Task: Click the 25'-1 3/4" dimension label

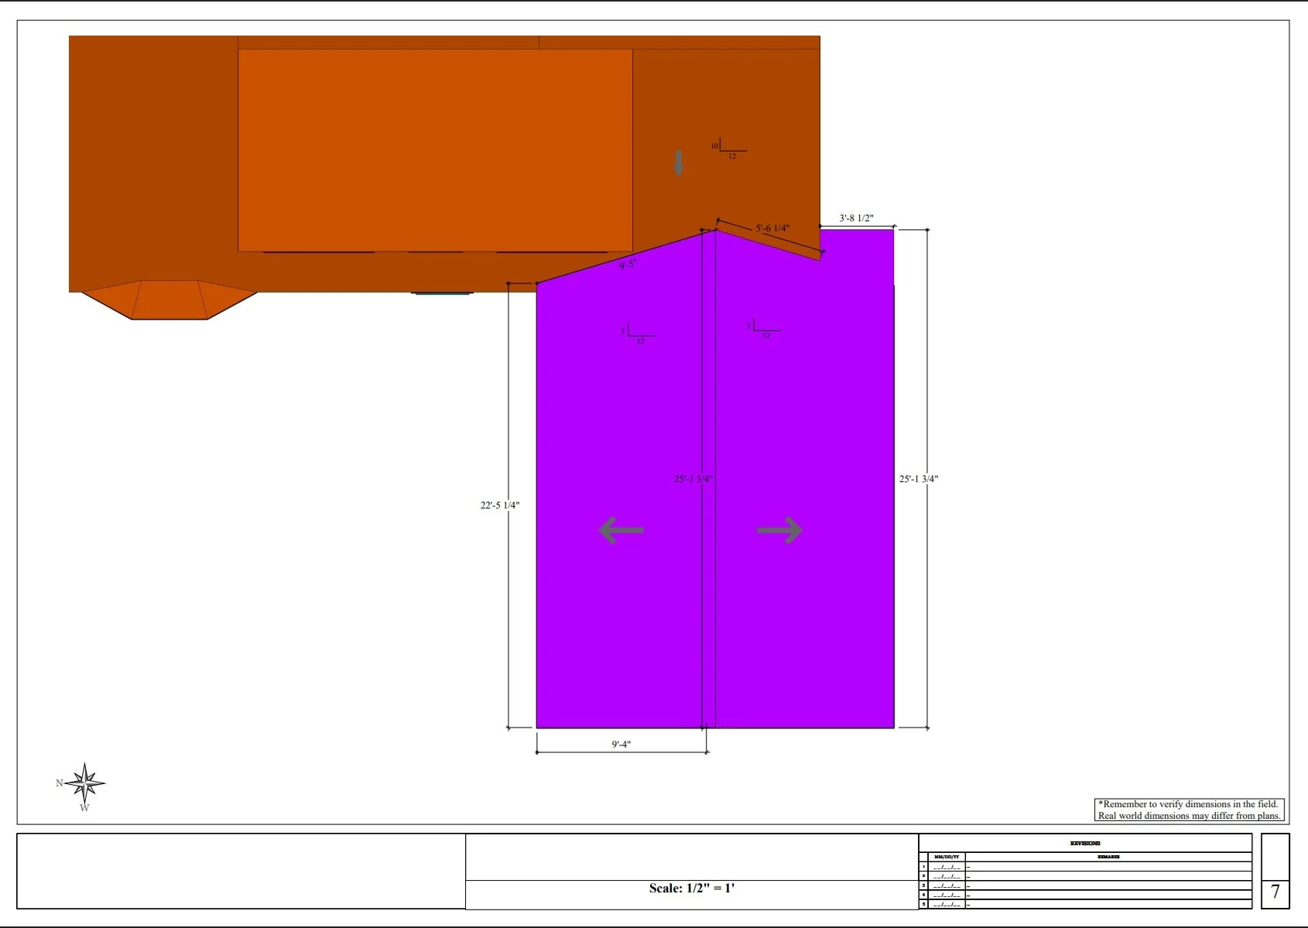Action: (919, 478)
